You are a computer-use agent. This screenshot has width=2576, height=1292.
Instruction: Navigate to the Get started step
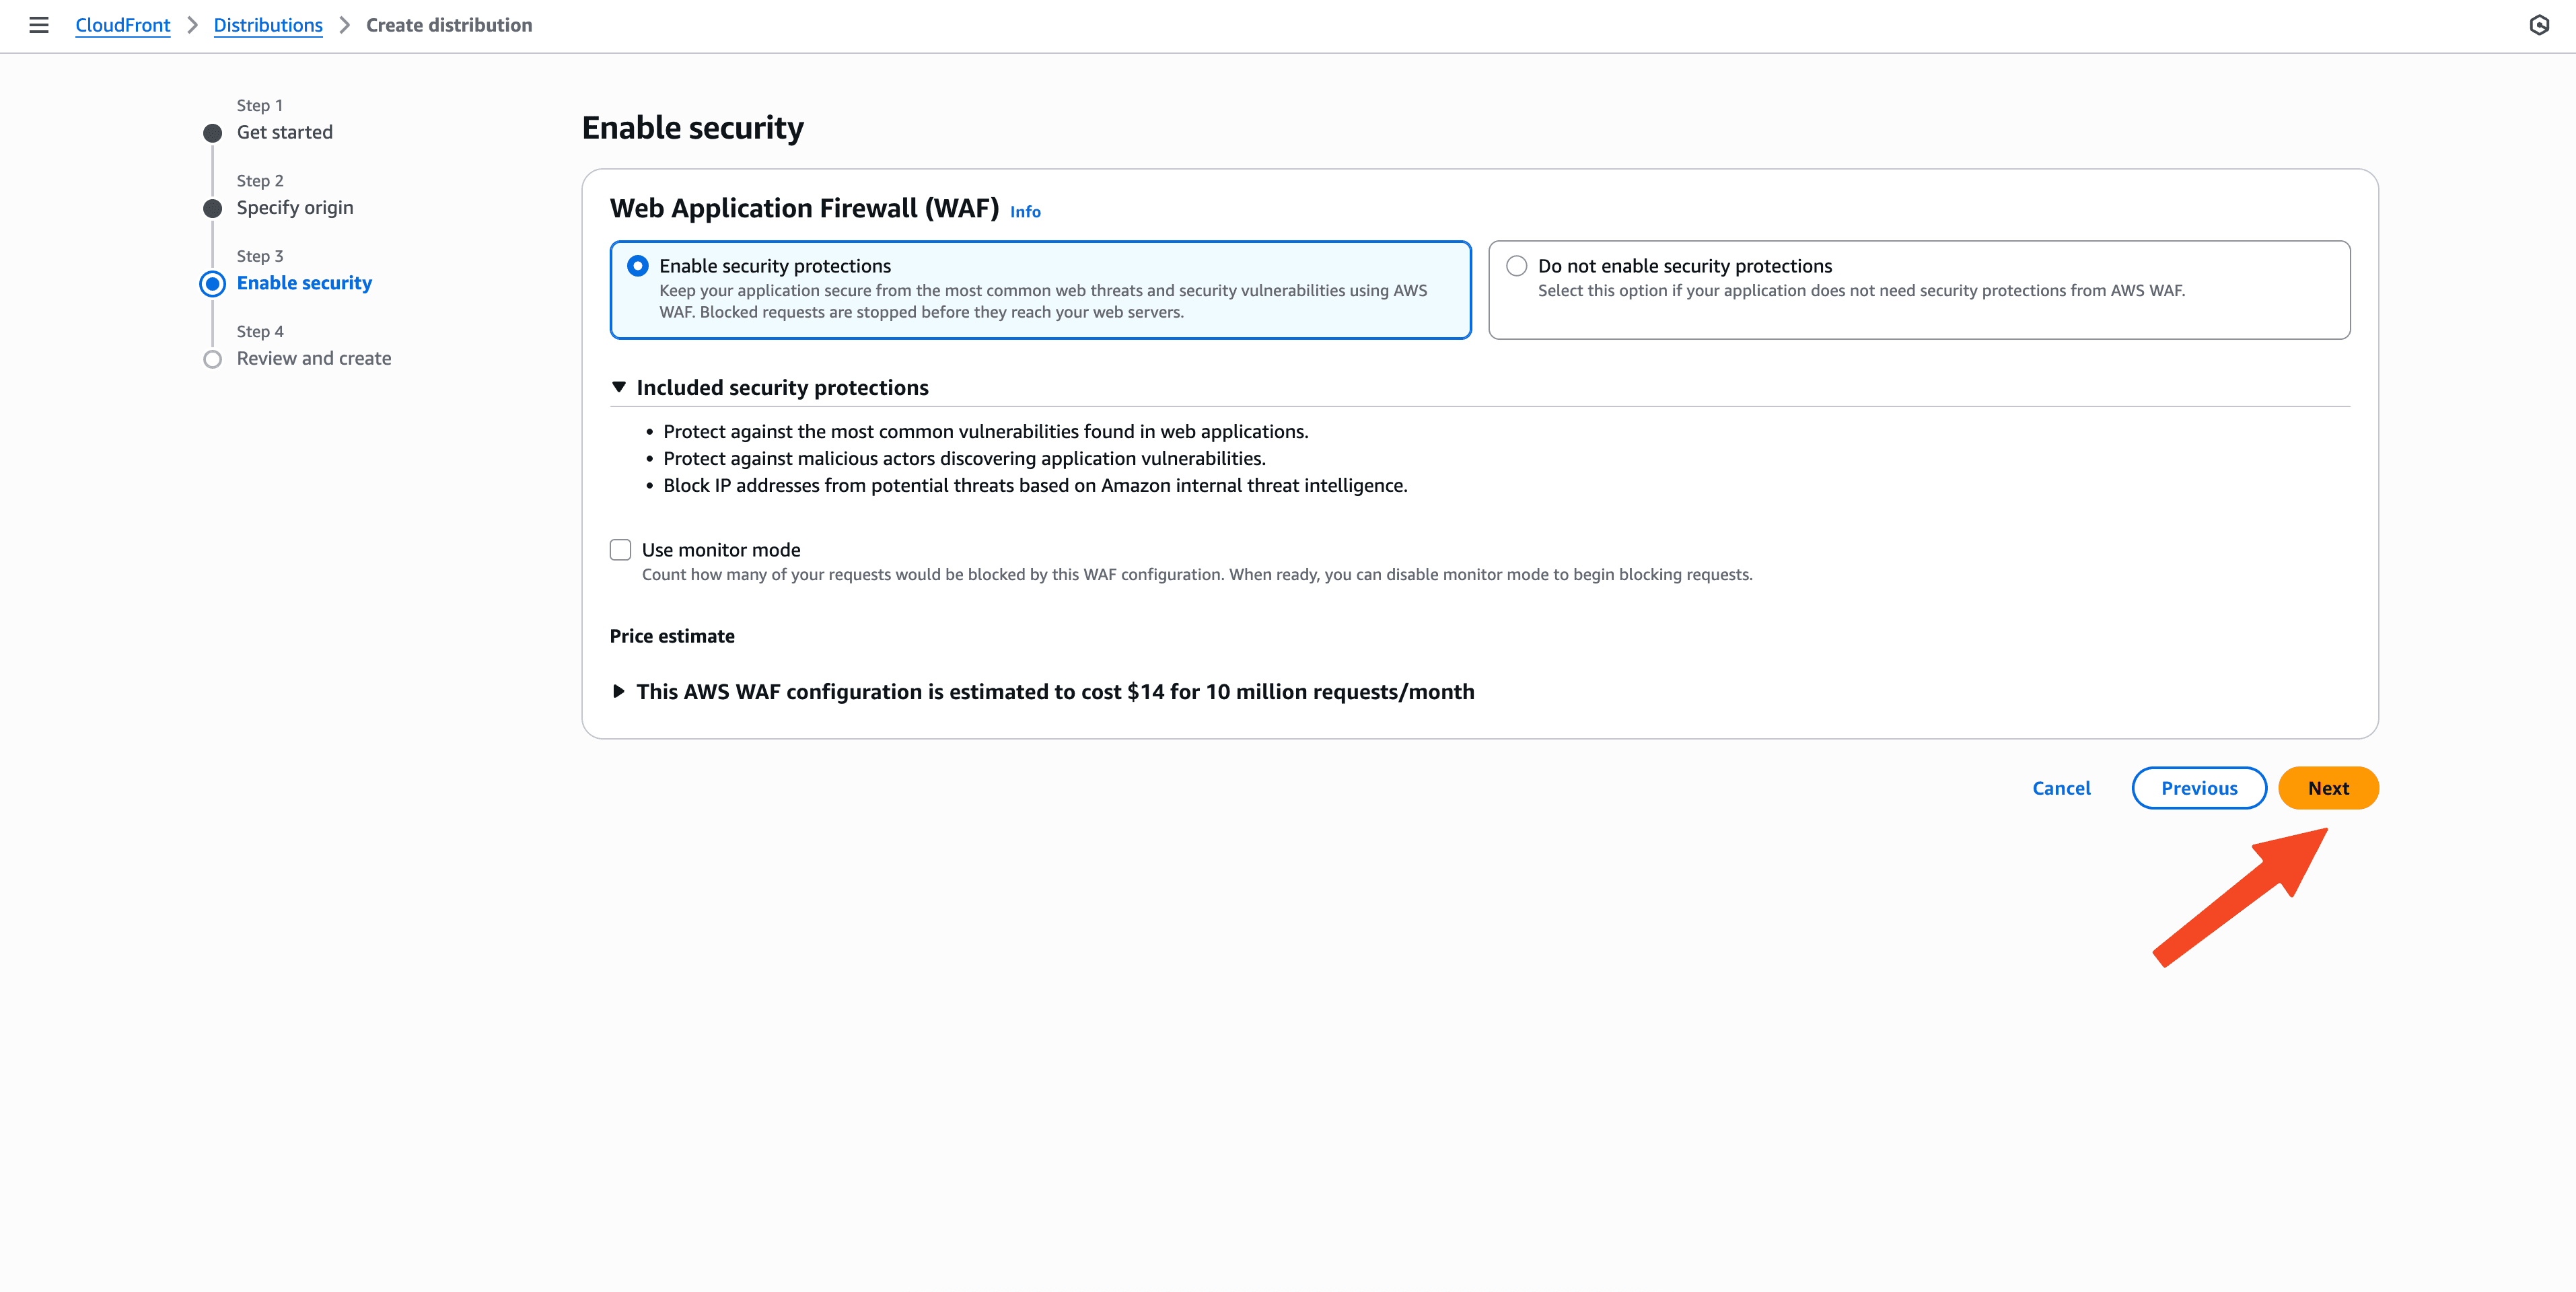pyautogui.click(x=284, y=131)
